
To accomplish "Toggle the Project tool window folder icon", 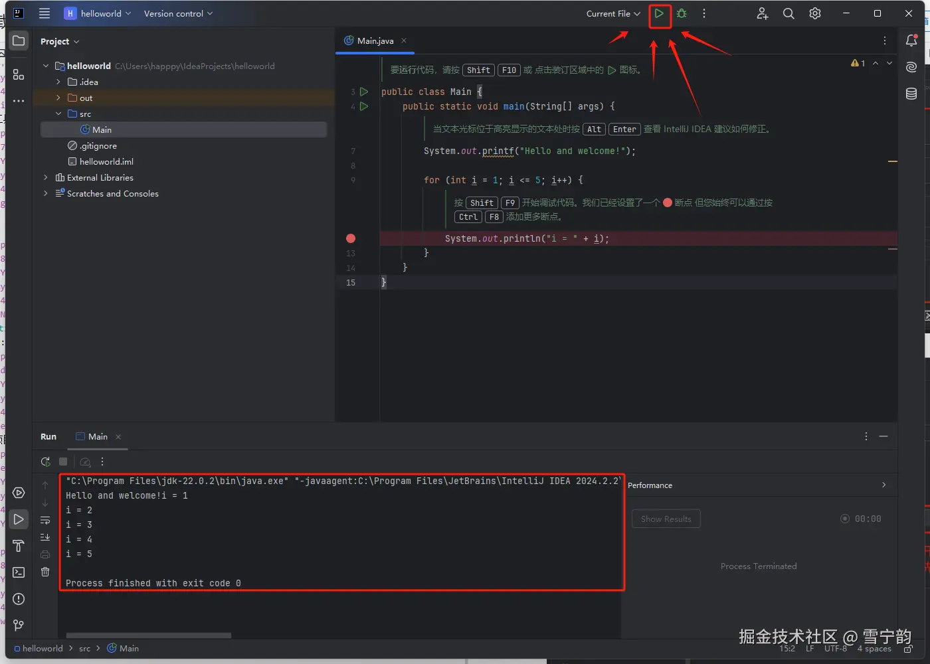I will pyautogui.click(x=19, y=41).
